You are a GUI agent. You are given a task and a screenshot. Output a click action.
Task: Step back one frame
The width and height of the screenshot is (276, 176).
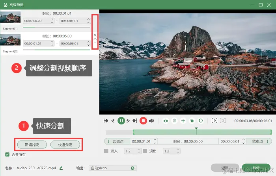point(113,121)
